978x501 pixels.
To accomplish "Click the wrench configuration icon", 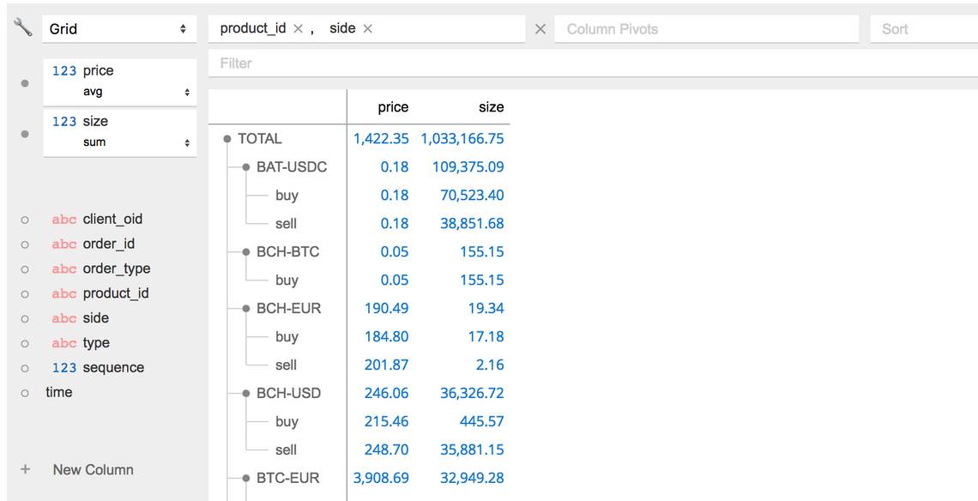I will [x=23, y=27].
